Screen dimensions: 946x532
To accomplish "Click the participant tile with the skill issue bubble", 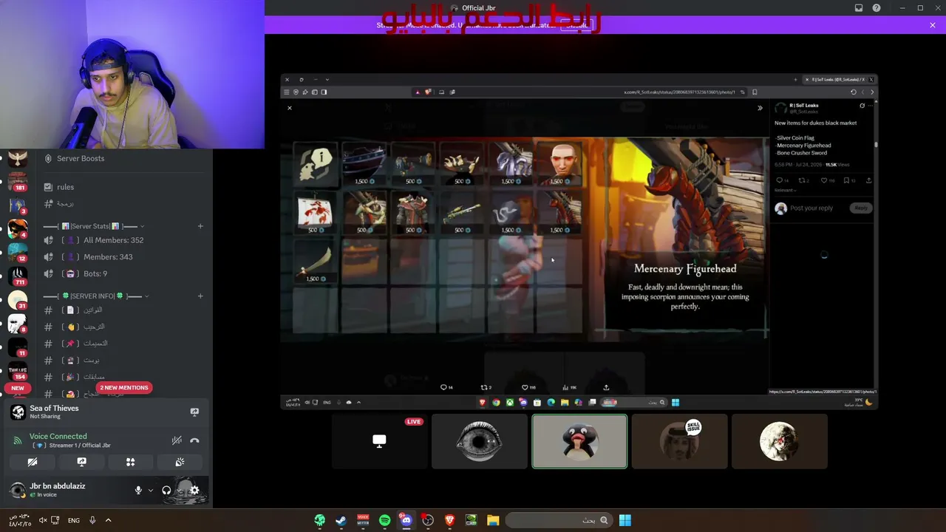I will [x=679, y=441].
